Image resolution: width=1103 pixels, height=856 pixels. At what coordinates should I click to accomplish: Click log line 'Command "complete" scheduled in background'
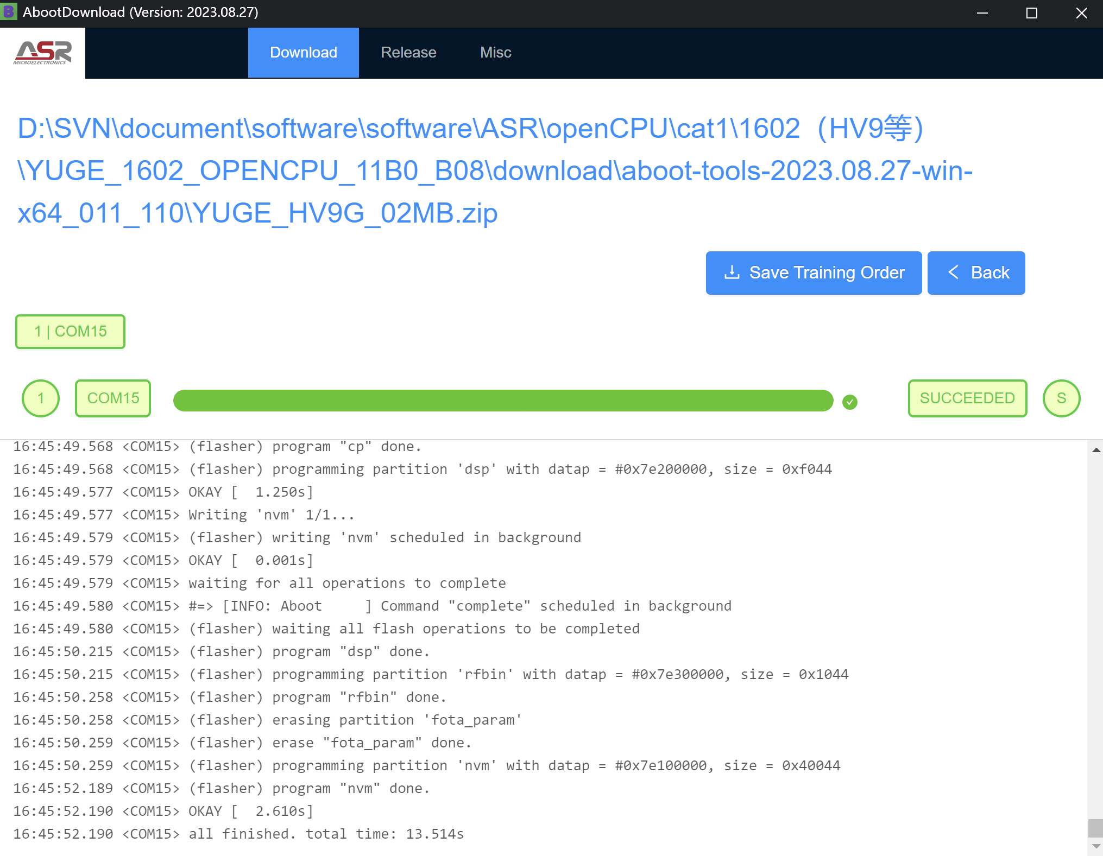click(373, 606)
